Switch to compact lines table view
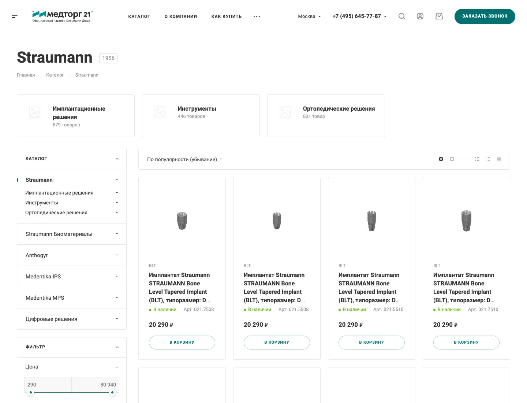 pos(499,159)
